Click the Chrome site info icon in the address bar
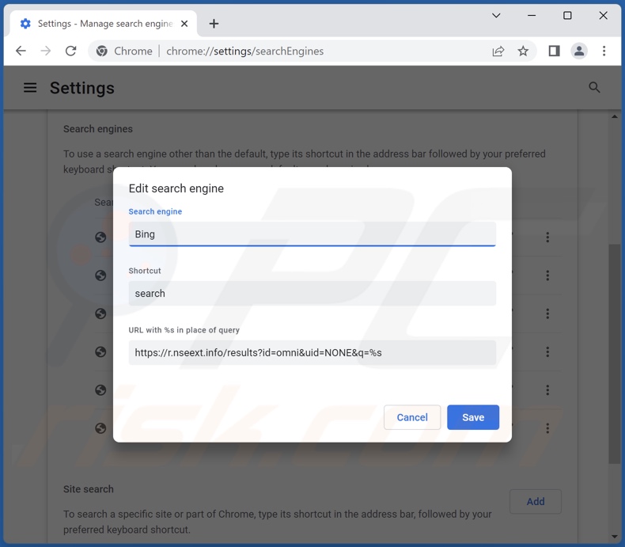 click(x=101, y=51)
